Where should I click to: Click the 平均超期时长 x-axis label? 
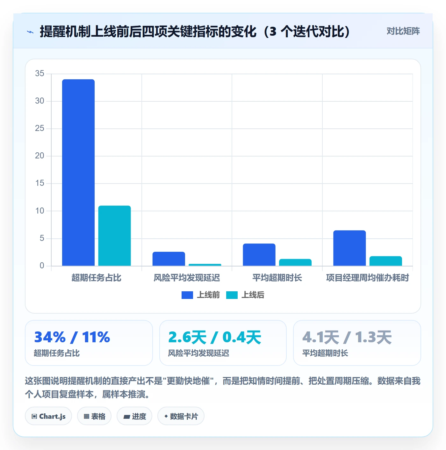coord(277,278)
